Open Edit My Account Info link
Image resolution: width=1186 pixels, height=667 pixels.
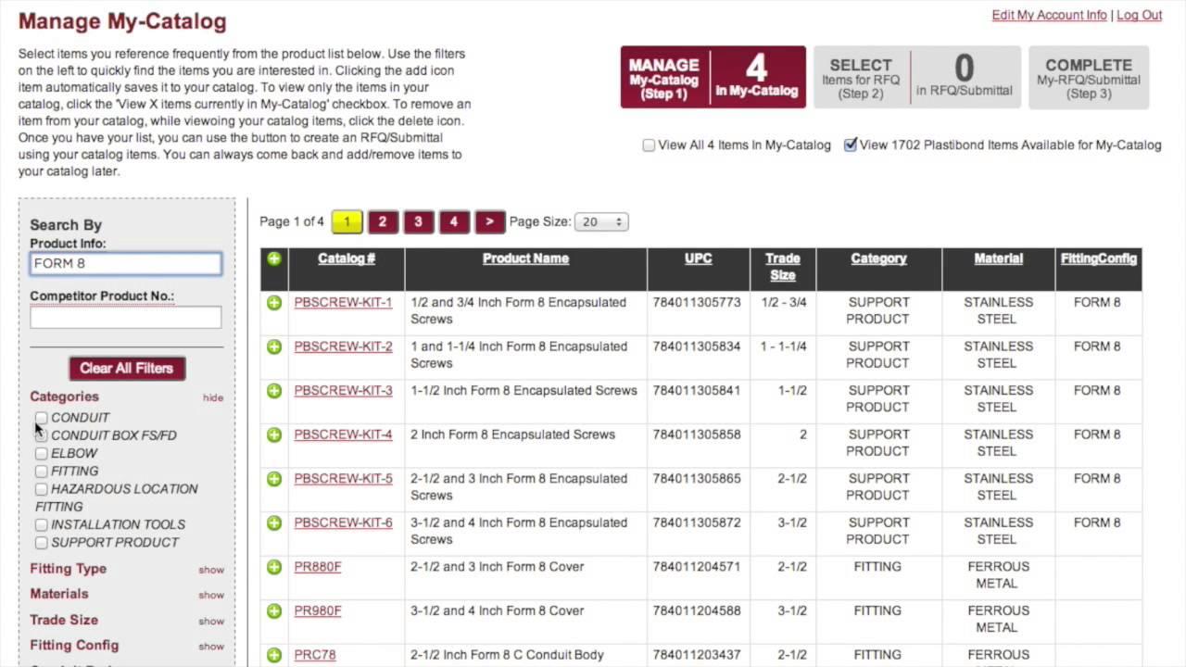pos(1049,15)
